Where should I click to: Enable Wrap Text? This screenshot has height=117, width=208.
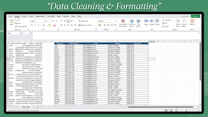click(83, 21)
